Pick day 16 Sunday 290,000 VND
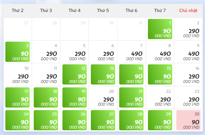The image size is (205, 135). click(x=188, y=74)
